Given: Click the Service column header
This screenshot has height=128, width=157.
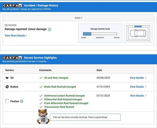Looking at the screenshot, I should click(x=9, y=70).
